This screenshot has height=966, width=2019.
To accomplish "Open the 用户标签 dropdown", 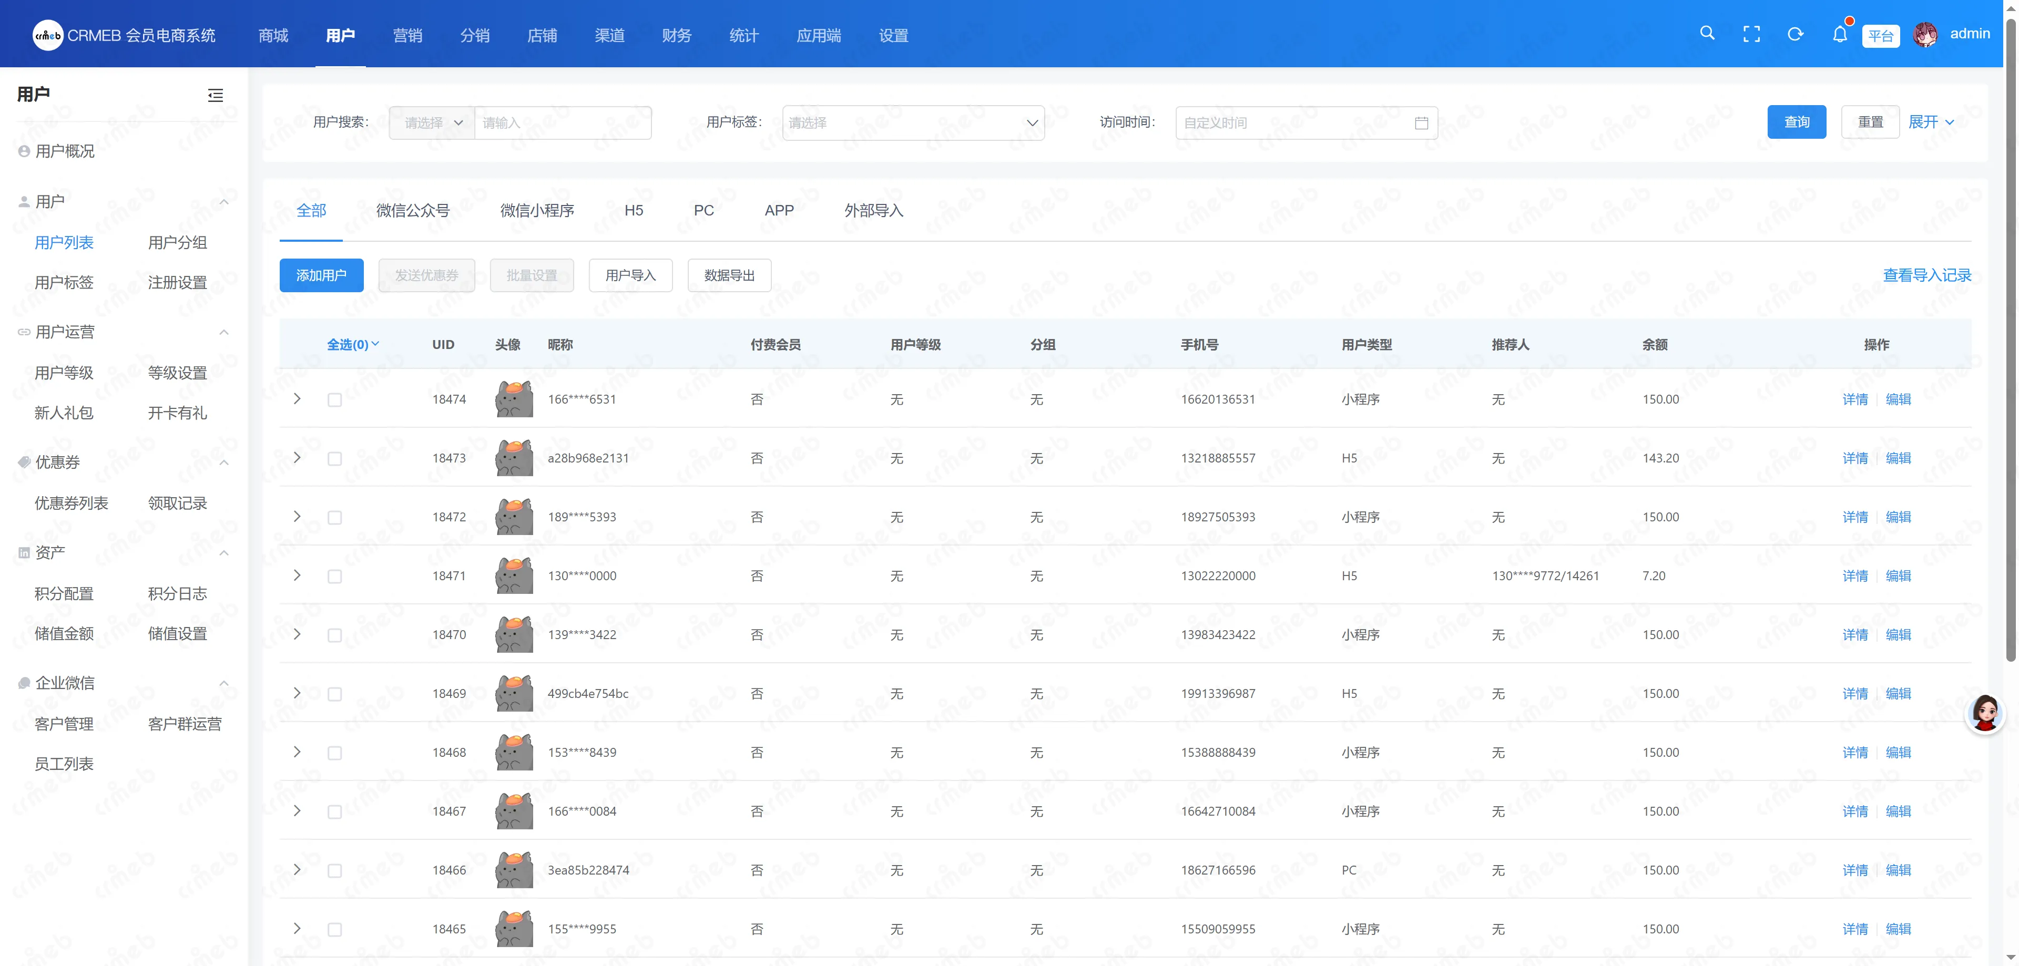I will point(913,123).
